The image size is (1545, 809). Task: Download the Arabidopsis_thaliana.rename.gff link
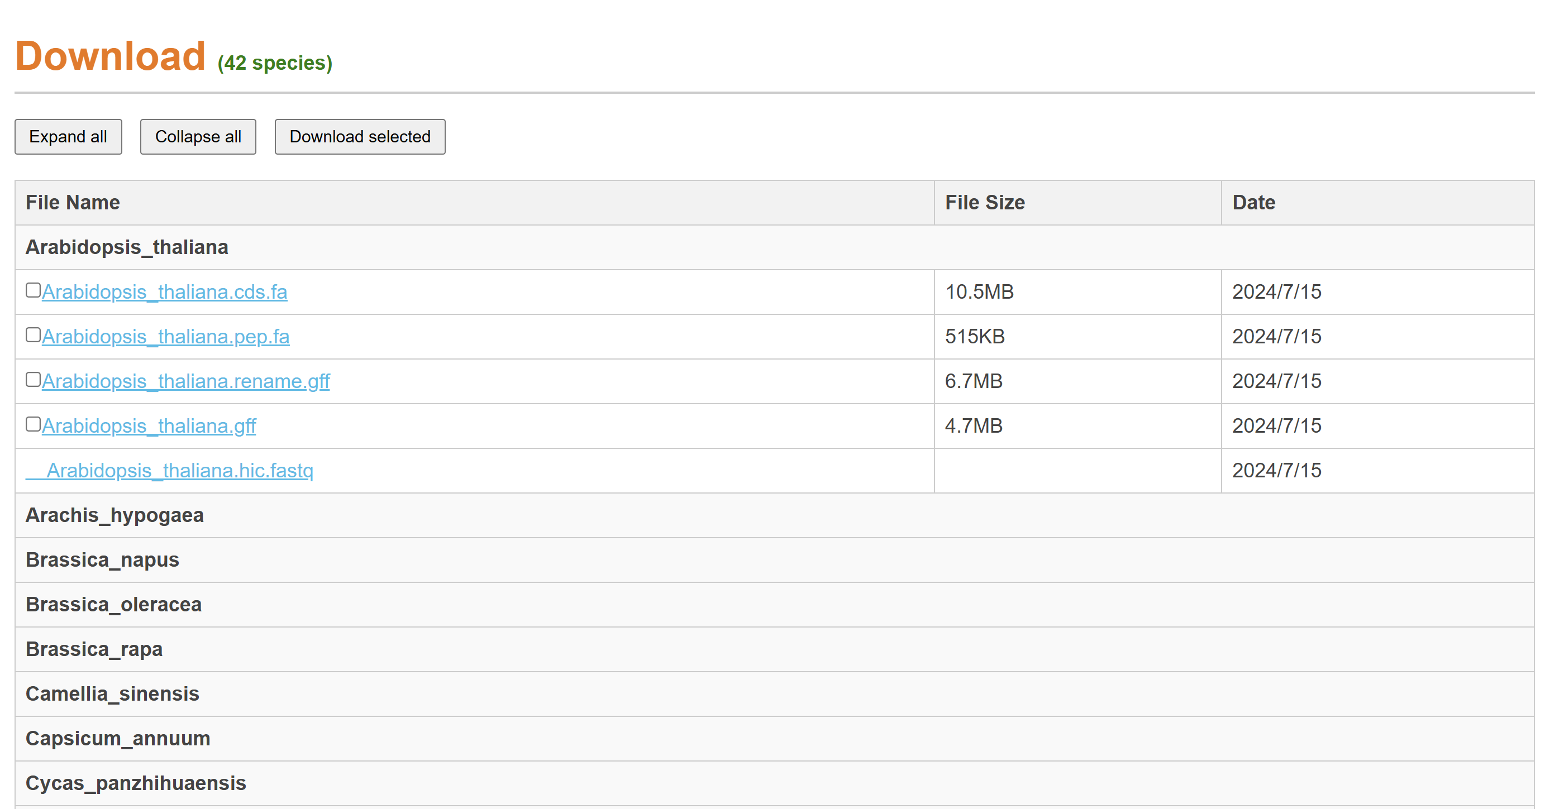(x=186, y=381)
